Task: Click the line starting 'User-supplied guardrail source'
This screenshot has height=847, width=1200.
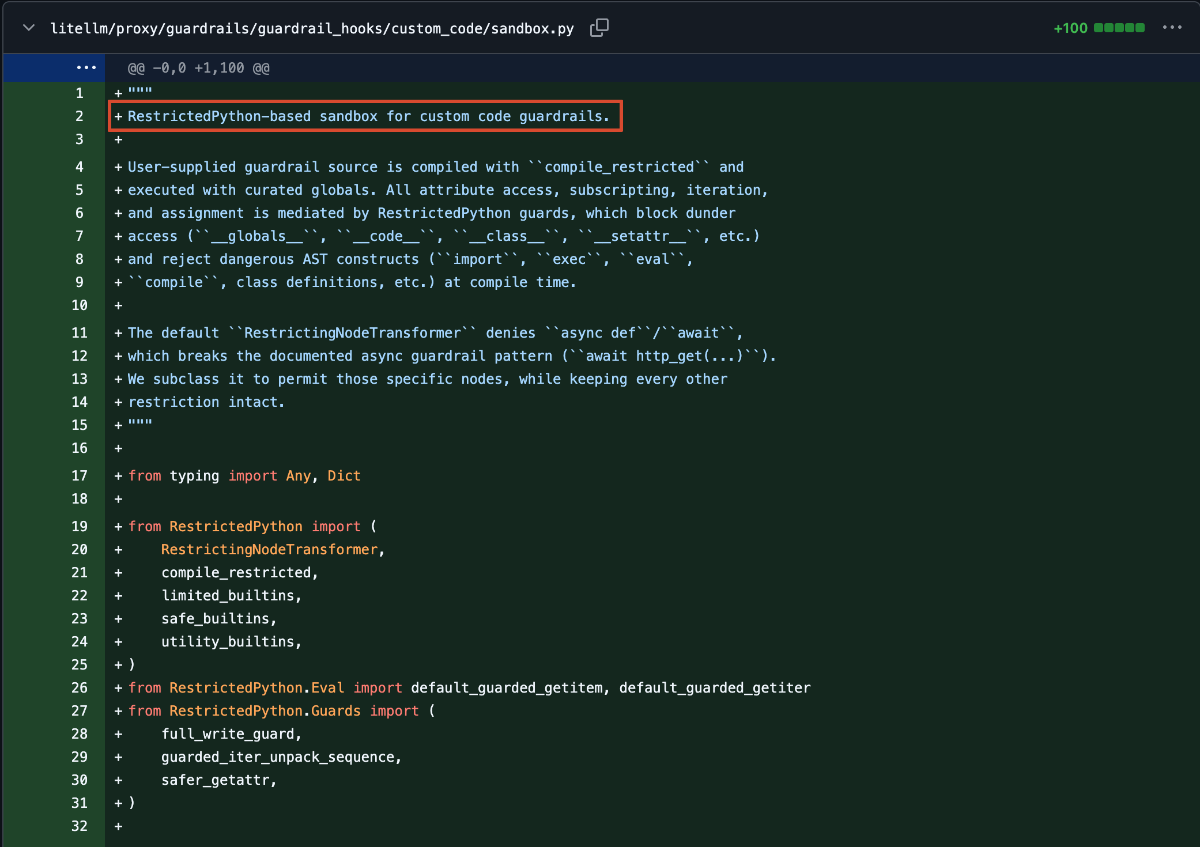Action: tap(436, 167)
